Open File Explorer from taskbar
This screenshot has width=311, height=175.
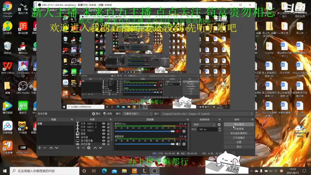(124, 171)
